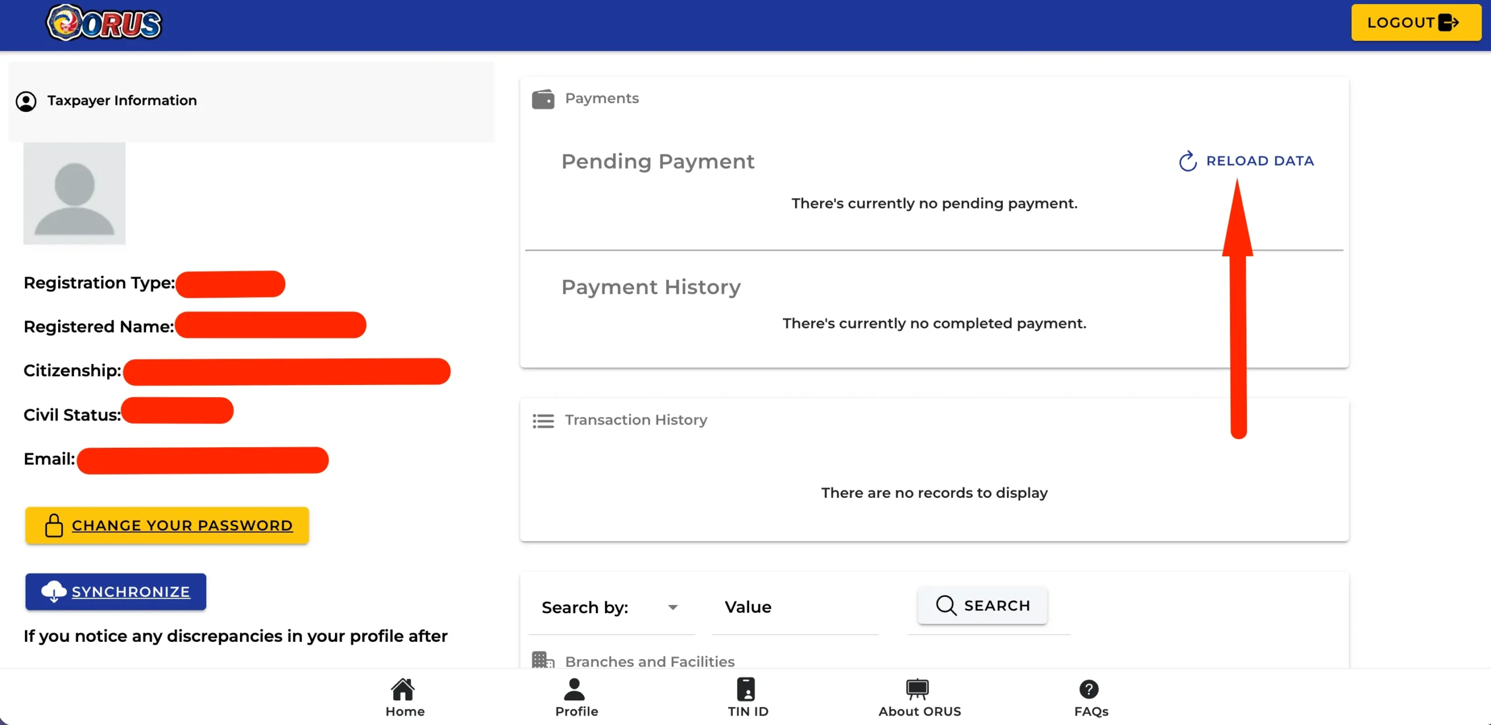This screenshot has height=725, width=1491.
Task: Open the TIN ID tab
Action: [748, 698]
